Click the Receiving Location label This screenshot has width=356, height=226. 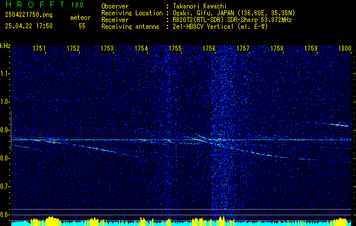click(132, 13)
